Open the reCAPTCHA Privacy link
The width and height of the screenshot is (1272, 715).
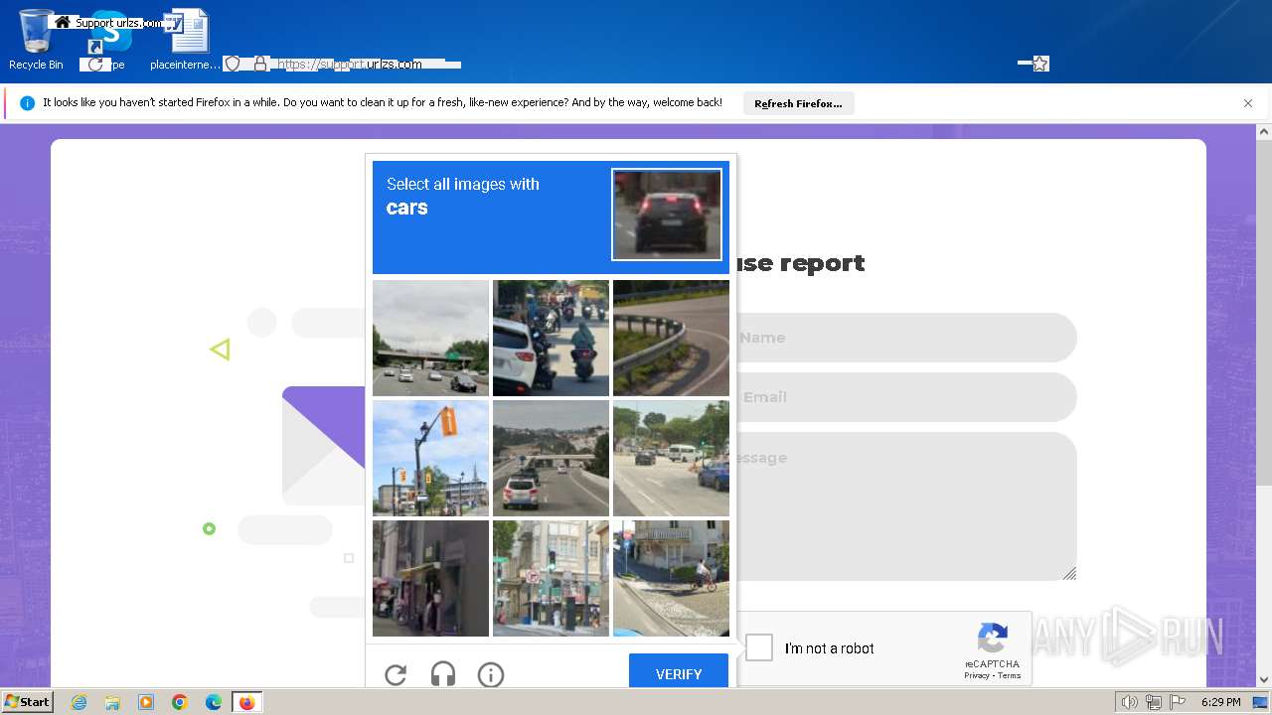[976, 675]
